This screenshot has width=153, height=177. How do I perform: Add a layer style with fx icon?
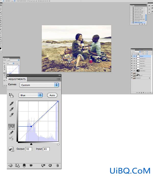139,93
